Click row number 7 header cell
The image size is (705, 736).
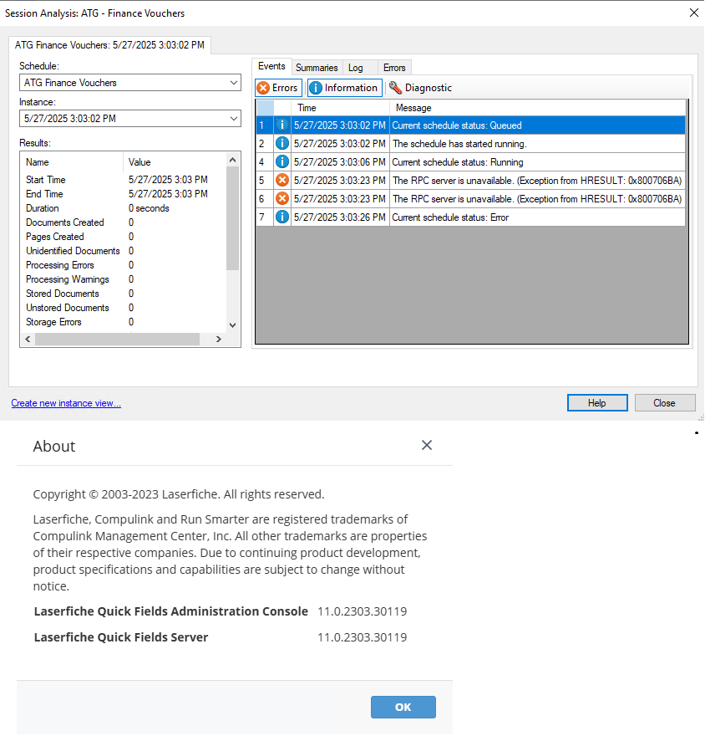(265, 217)
